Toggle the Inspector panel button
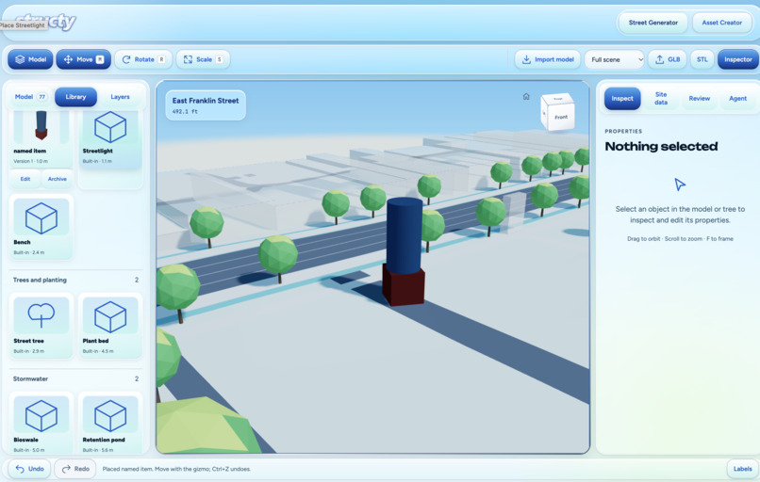The height and width of the screenshot is (482, 760). click(x=737, y=59)
